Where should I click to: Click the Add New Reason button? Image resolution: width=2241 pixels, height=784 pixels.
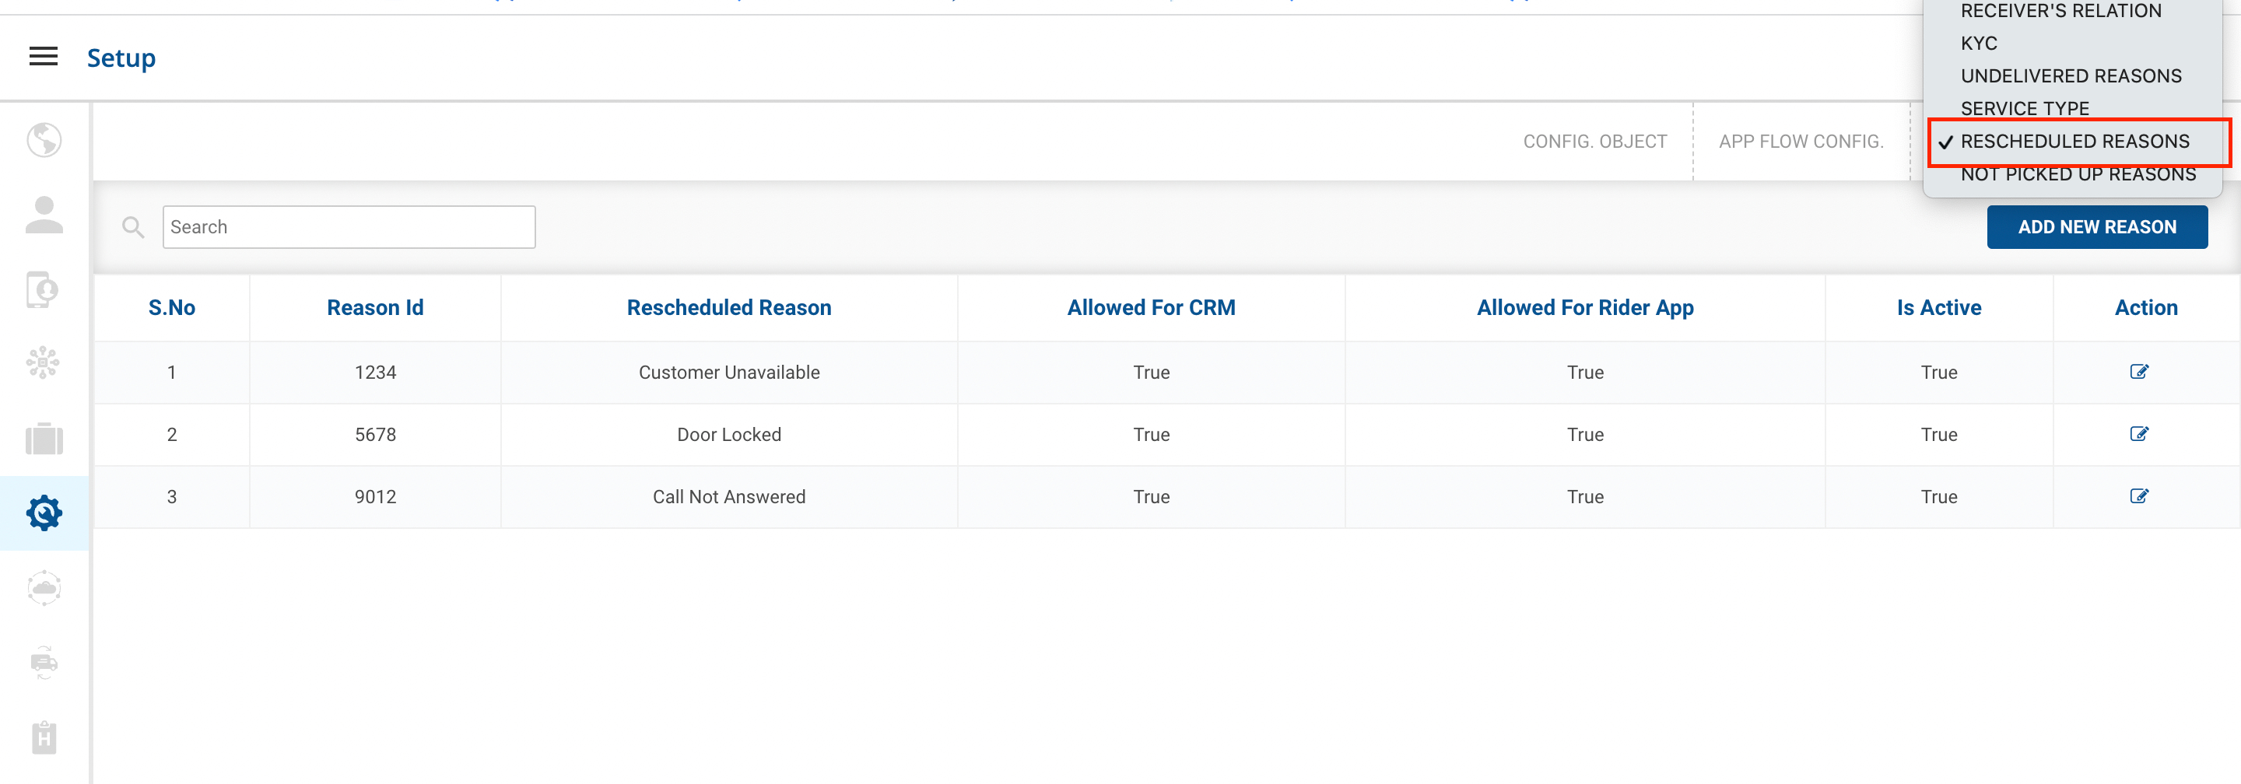tap(2096, 227)
